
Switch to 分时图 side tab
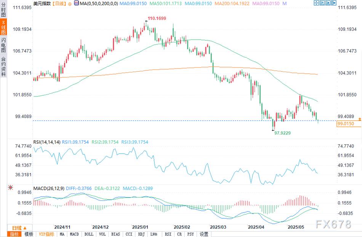coord(3,10)
